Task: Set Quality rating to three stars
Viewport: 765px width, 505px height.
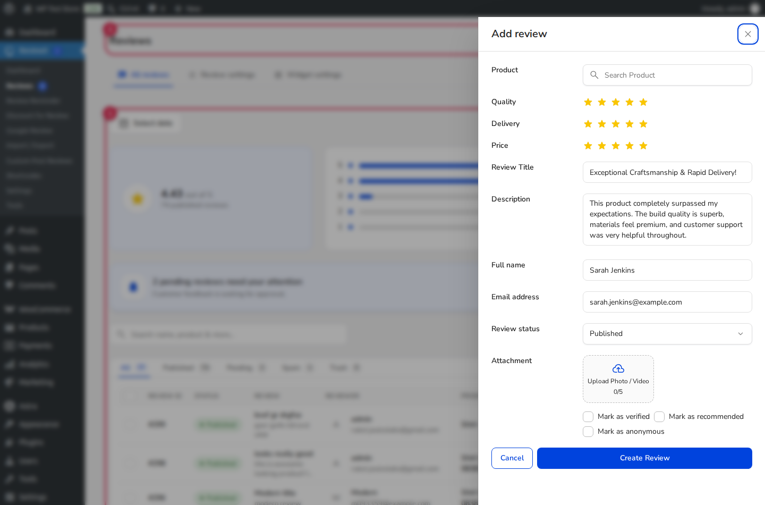Action: click(616, 102)
